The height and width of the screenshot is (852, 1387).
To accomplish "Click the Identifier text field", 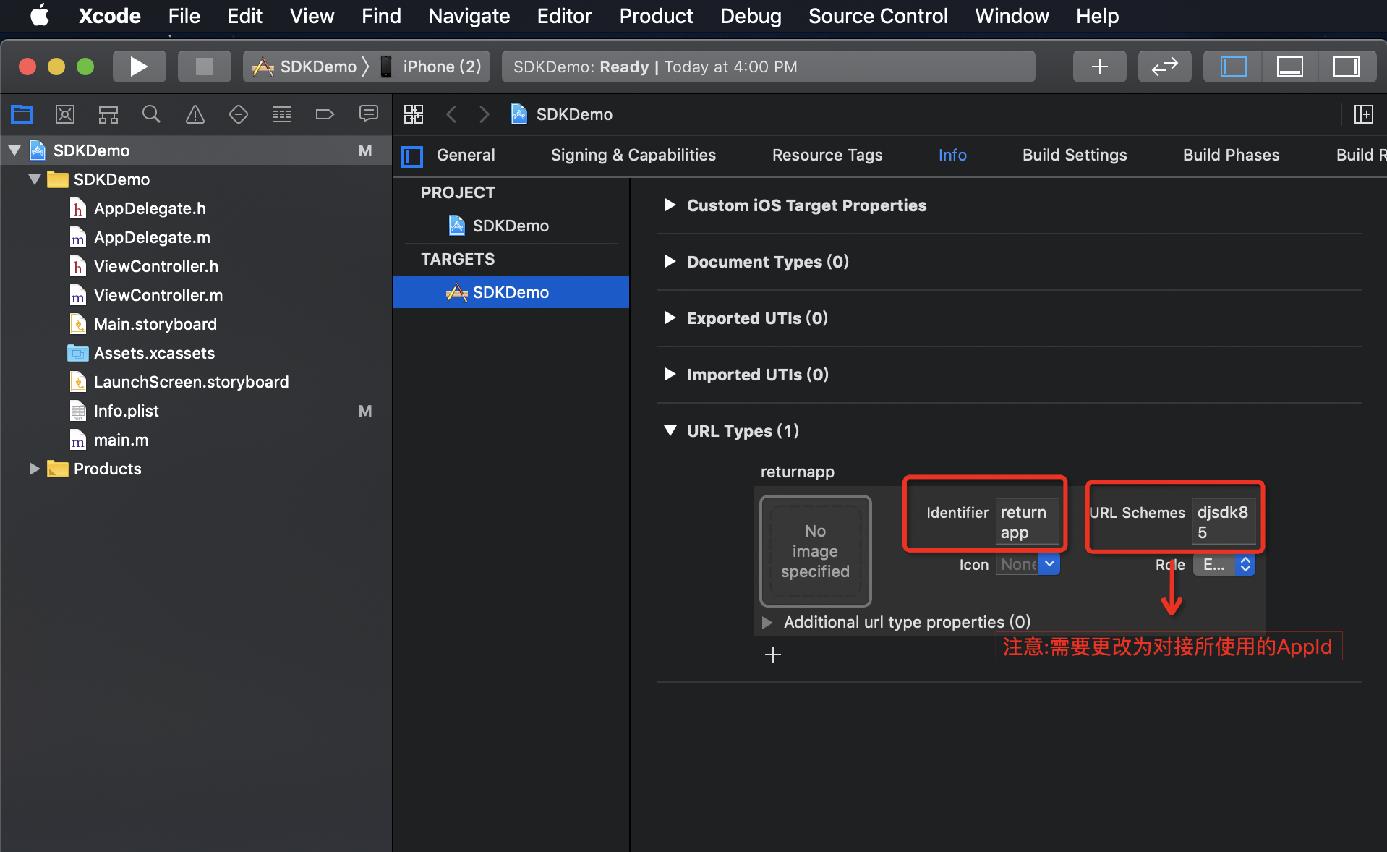I will 1027,522.
